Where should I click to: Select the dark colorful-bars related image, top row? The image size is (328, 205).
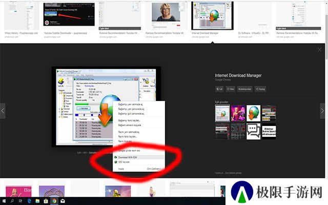269,113
